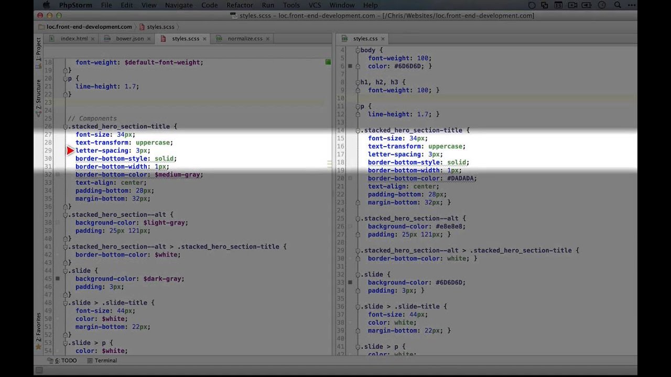Open the Time Machine clock icon

[602, 5]
